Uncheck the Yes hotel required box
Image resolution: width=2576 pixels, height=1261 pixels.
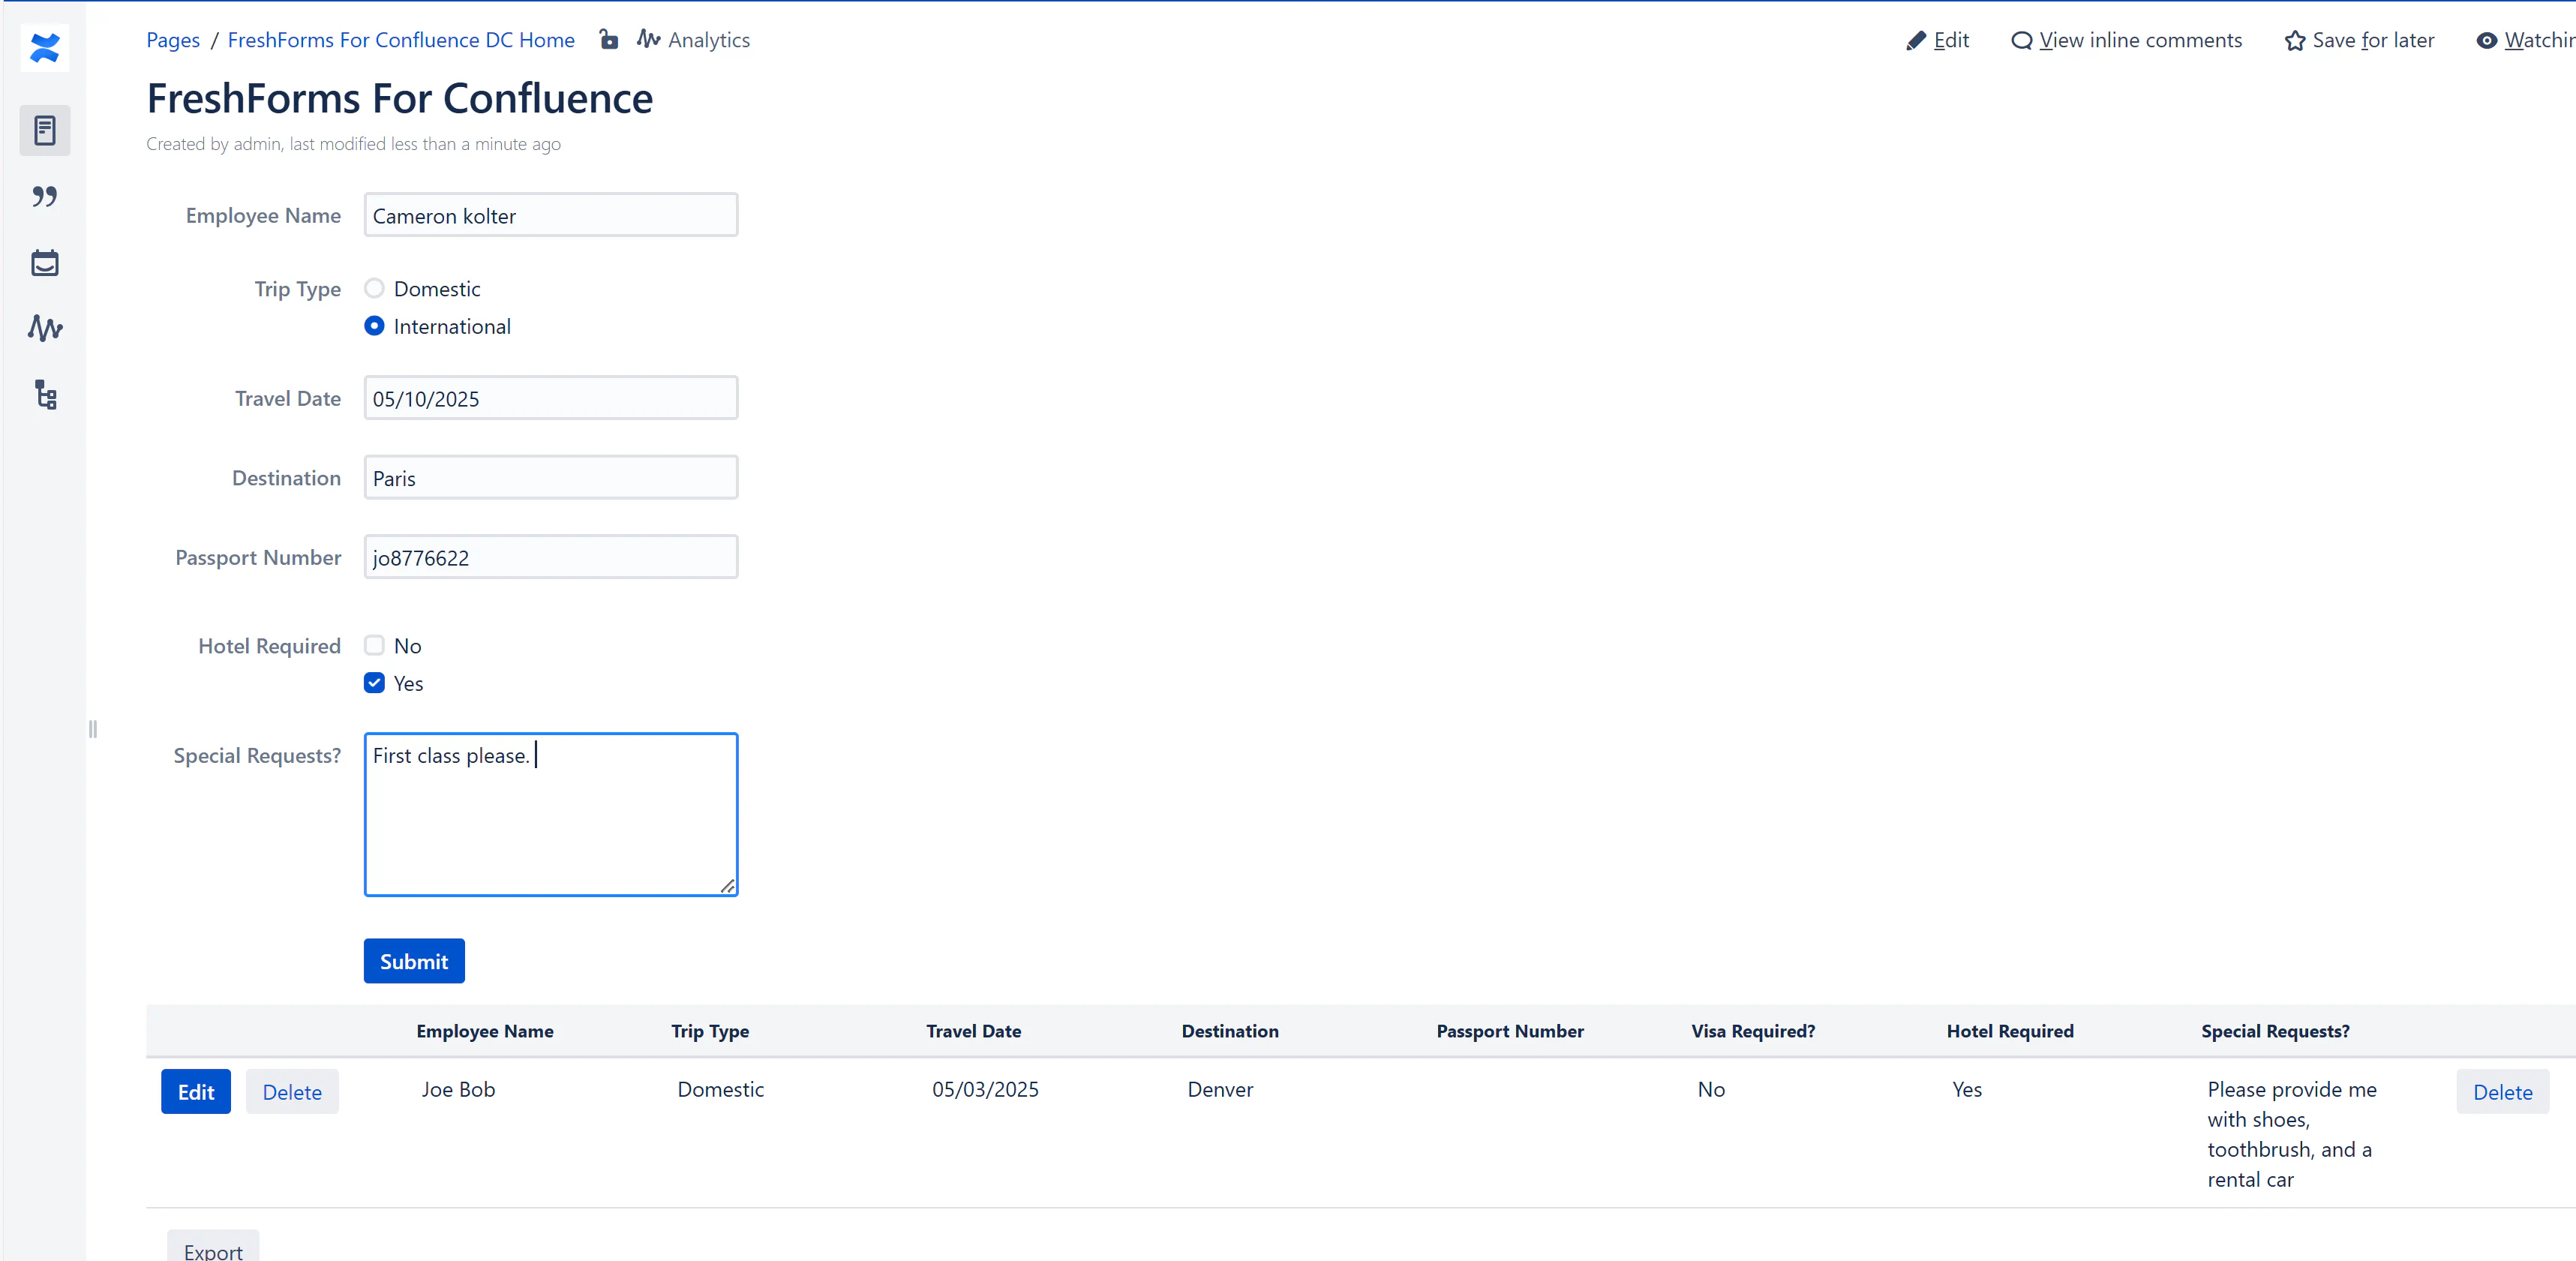tap(374, 683)
